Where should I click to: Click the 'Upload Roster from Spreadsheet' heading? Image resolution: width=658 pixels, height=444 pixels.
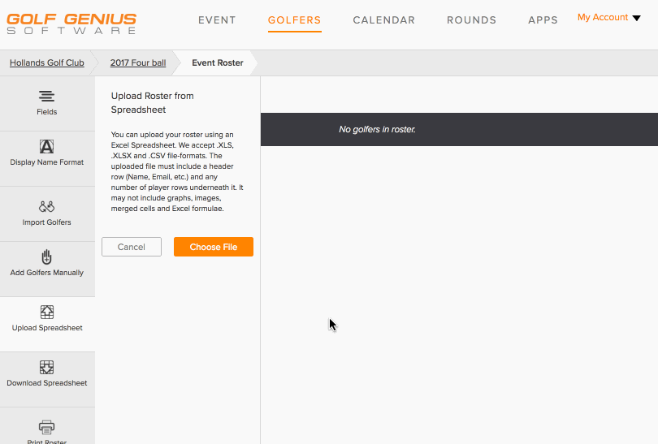(153, 103)
